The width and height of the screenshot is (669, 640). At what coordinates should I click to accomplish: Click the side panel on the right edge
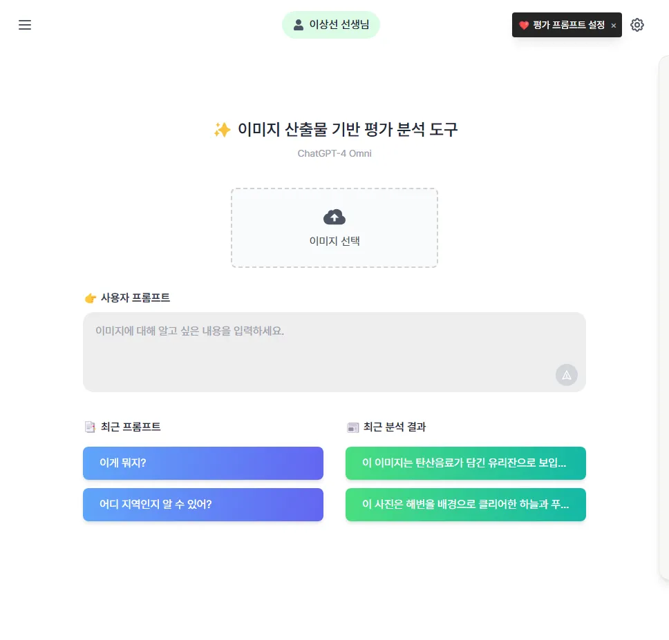point(663,318)
